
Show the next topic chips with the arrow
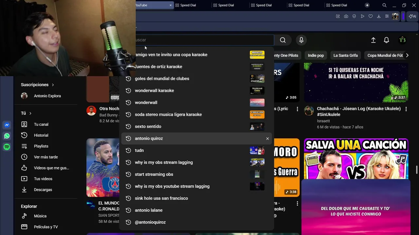pyautogui.click(x=407, y=55)
